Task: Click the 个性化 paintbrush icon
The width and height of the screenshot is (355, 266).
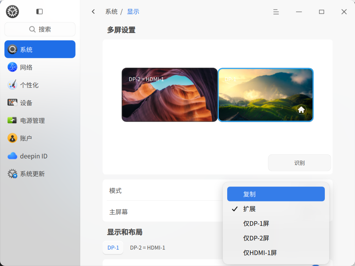Action: (12, 85)
